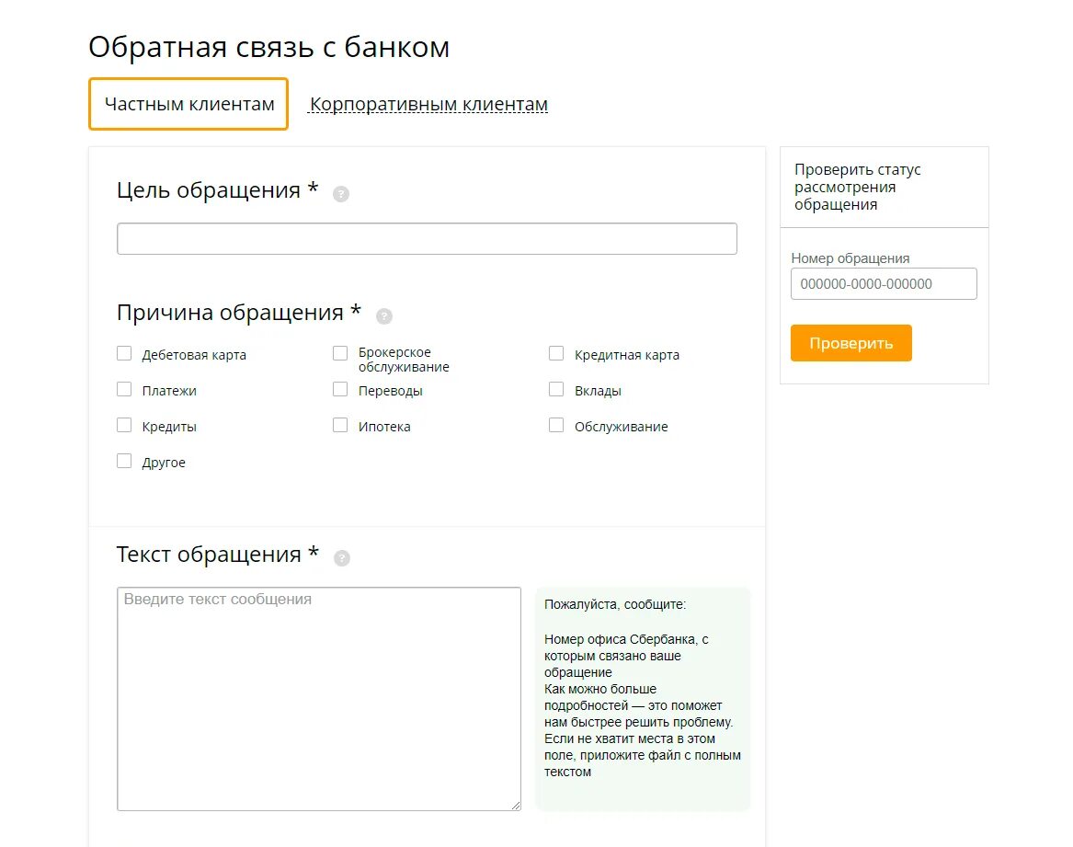Open help icon next to Цель обращения

coord(341,194)
